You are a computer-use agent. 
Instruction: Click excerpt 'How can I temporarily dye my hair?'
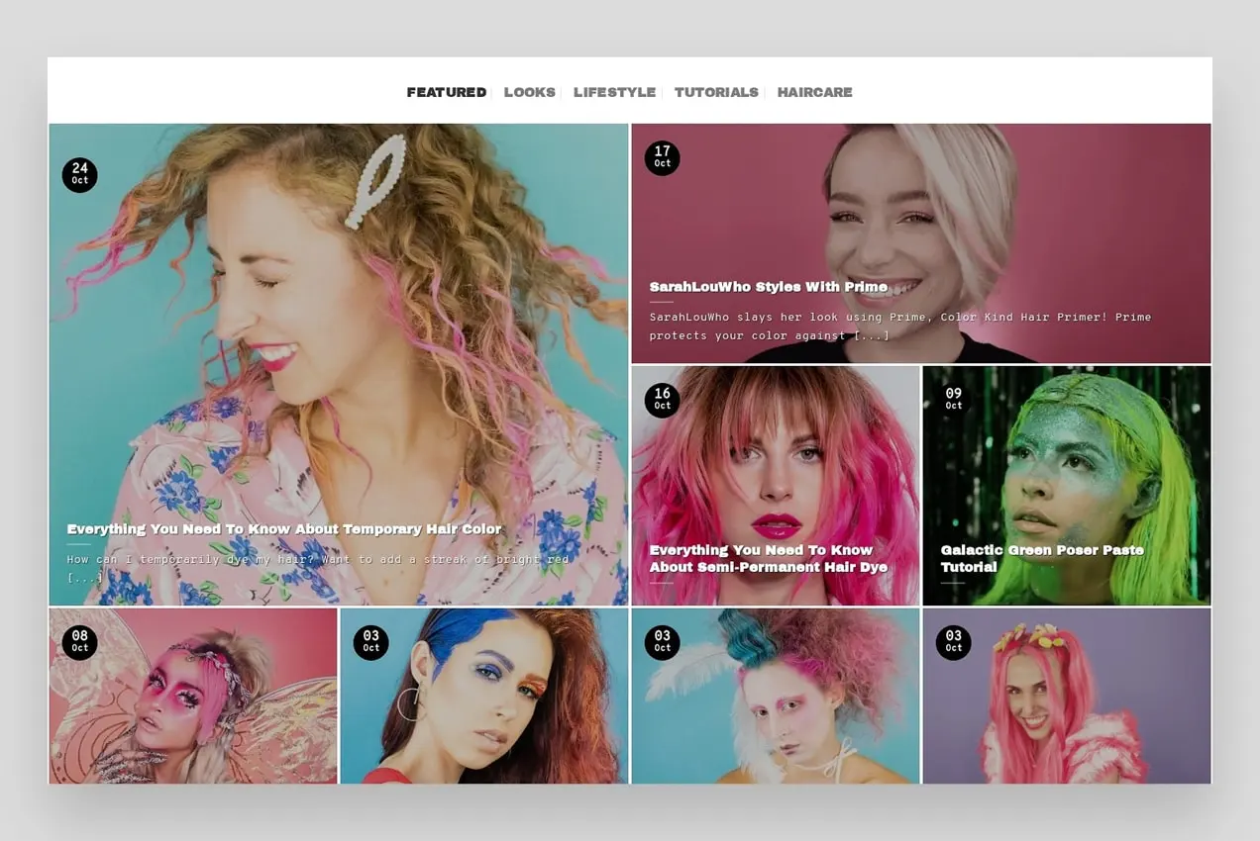pos(318,567)
